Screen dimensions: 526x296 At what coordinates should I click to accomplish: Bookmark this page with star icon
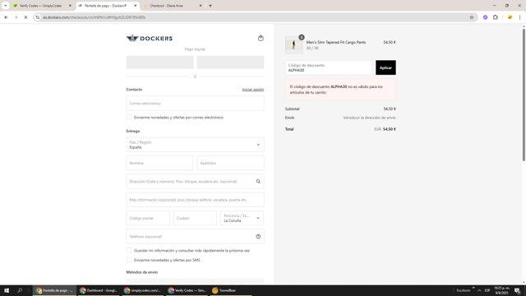pyautogui.click(x=471, y=17)
